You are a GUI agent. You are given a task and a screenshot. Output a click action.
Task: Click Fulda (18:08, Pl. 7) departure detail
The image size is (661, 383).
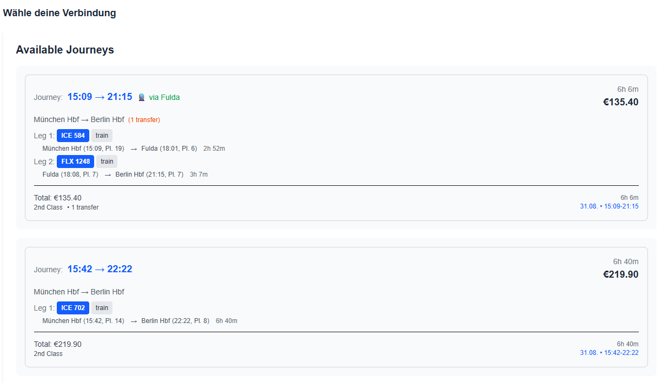tap(70, 174)
